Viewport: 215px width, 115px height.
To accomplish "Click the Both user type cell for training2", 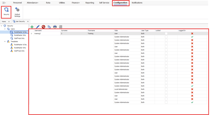I will [147, 34].
